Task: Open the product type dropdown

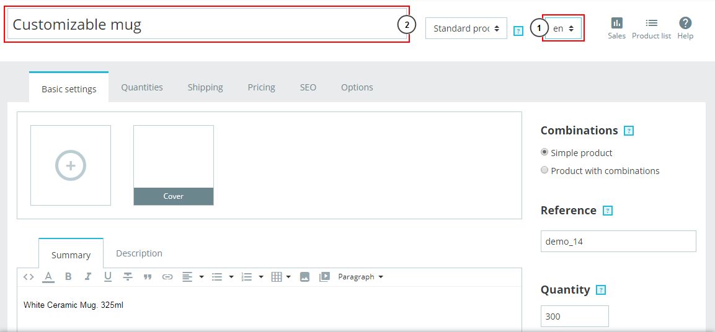Action: pos(466,28)
